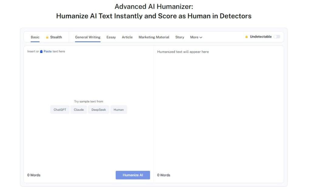Screen dimensions: 311x196
Task: Click the lock icon beside Undetectable
Action: 247,37
